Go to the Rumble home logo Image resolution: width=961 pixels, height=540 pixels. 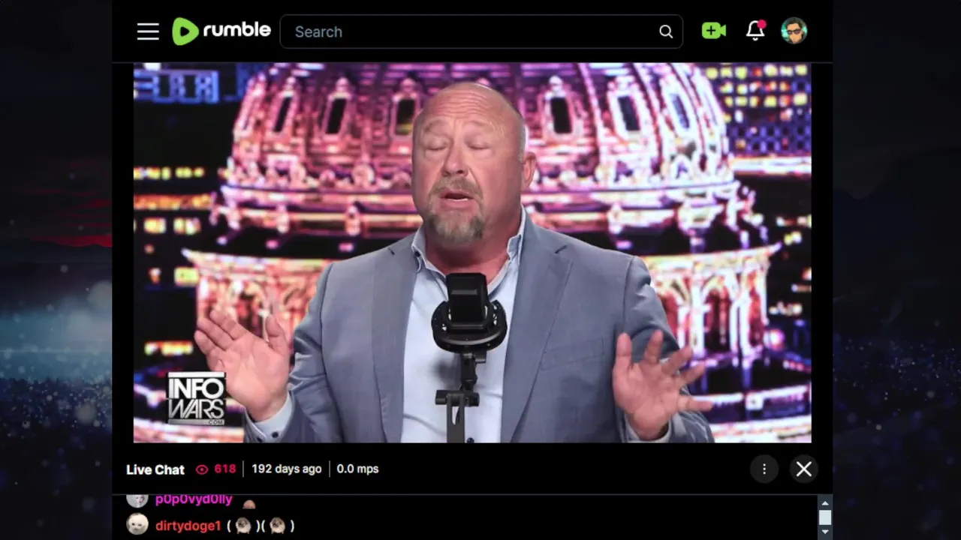tap(221, 31)
